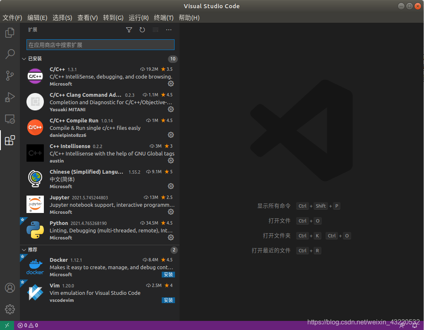
Task: Select the C++ Intellisense entry title
Action: click(x=70, y=146)
